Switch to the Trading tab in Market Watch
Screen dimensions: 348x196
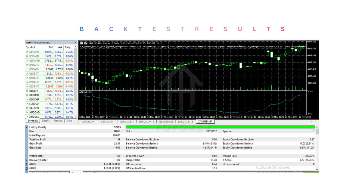58,121
